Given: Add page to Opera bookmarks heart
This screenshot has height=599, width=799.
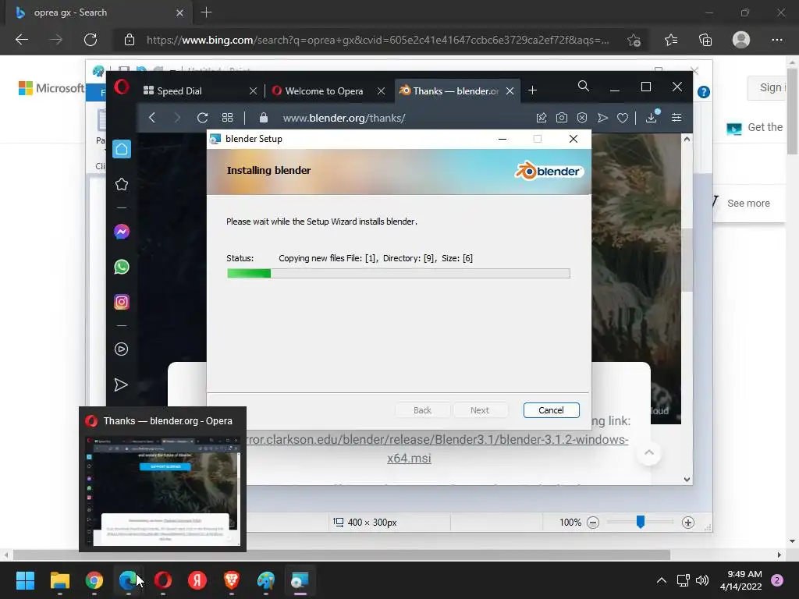Looking at the screenshot, I should (622, 118).
